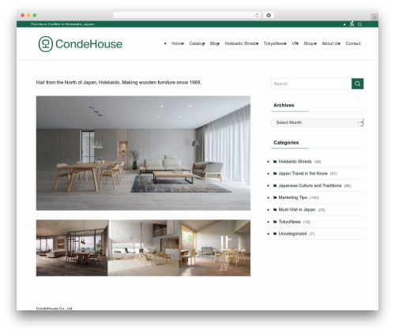
Task: Open the TokyoNews menu in navigation
Action: 275,43
